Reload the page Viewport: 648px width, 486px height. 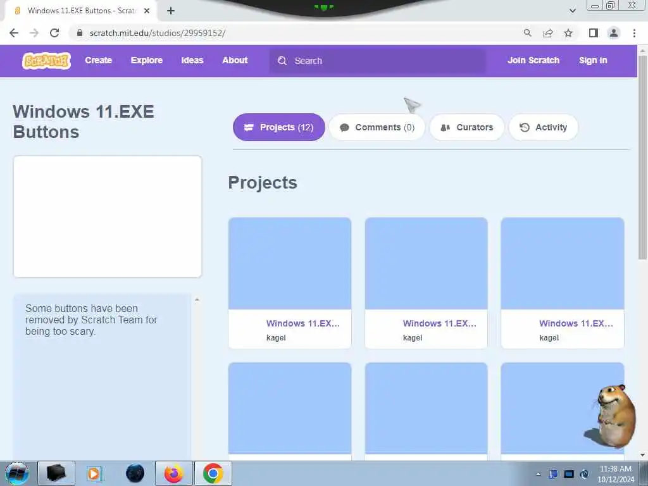click(54, 33)
